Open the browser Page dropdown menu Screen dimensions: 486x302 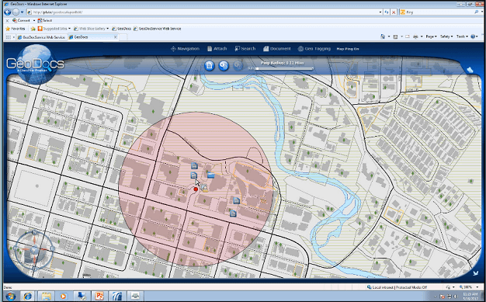click(x=431, y=36)
